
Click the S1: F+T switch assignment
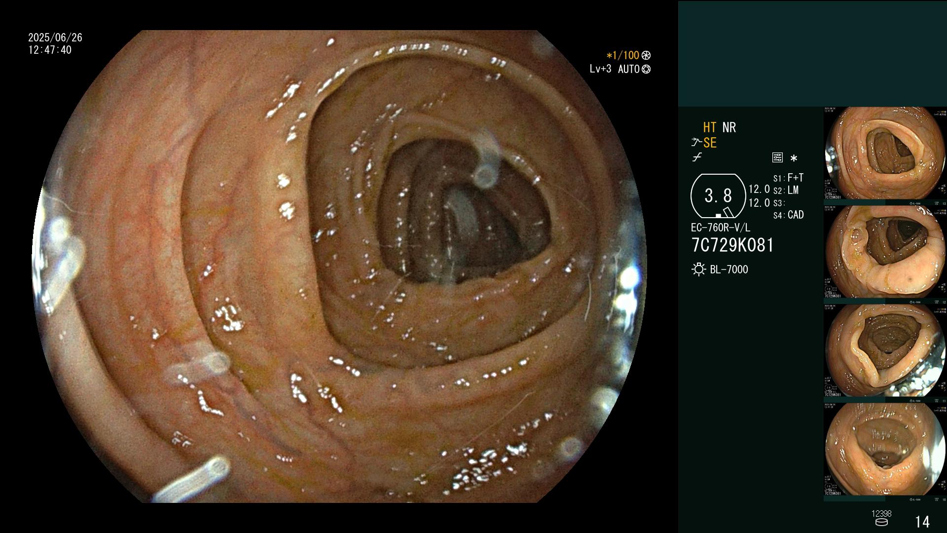(x=788, y=178)
